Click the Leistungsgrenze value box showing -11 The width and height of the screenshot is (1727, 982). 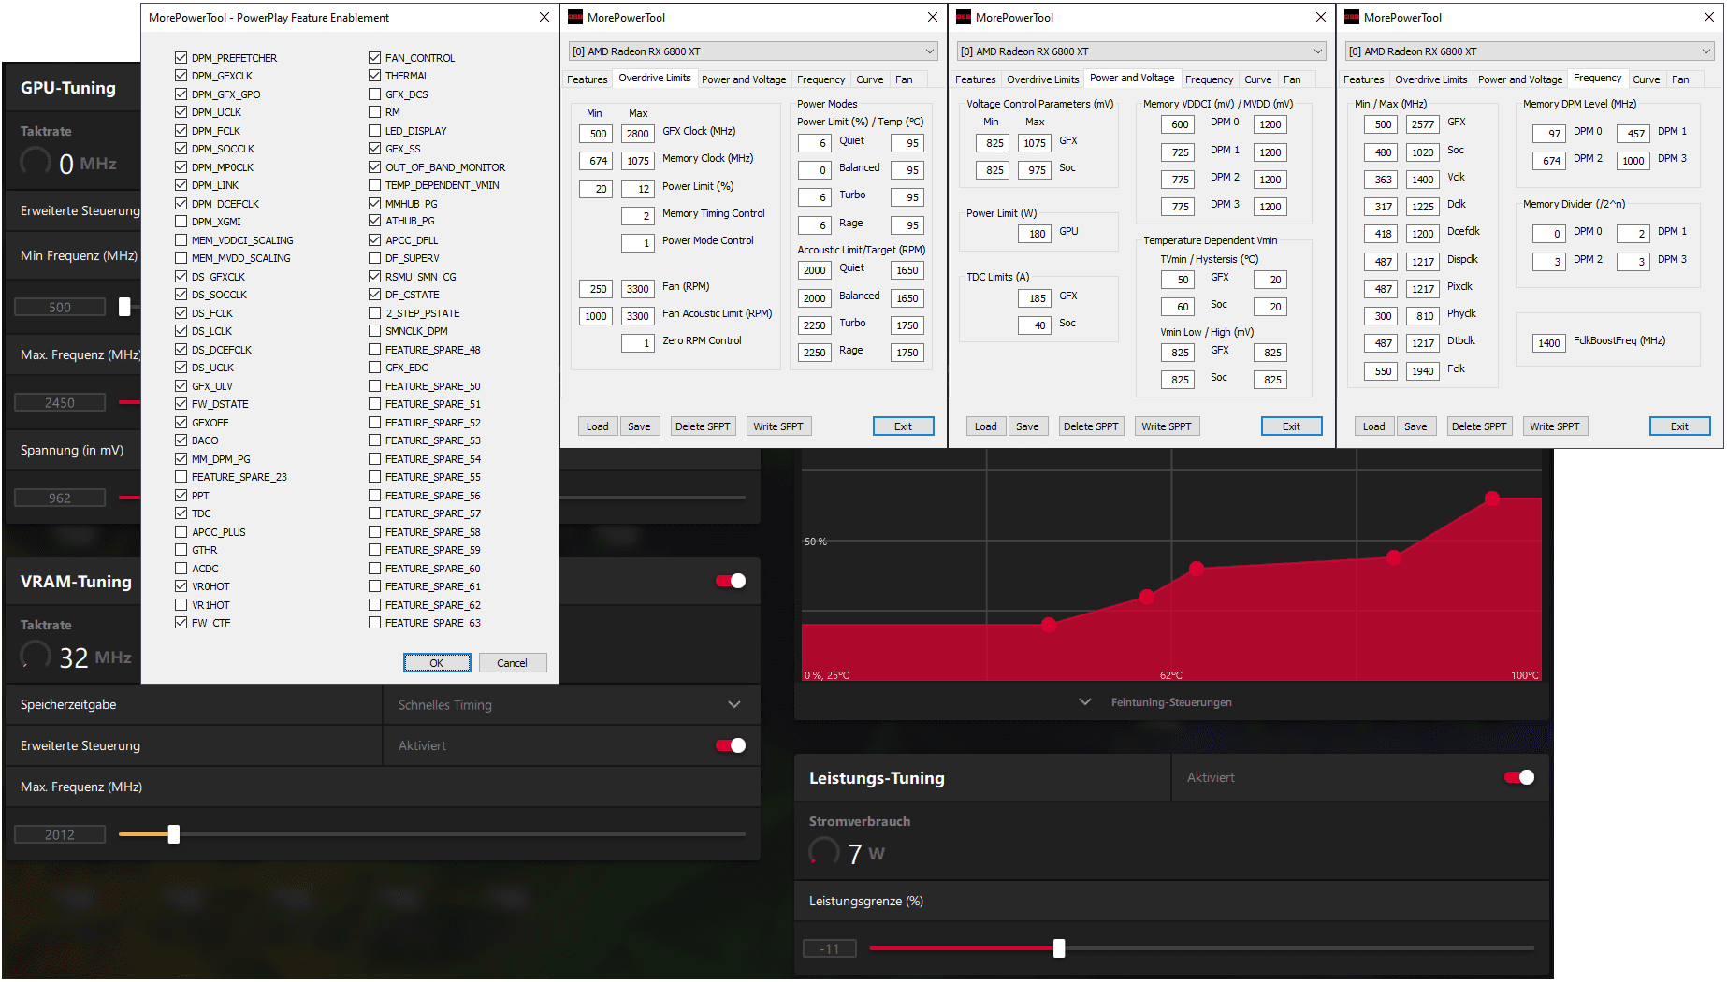830,948
